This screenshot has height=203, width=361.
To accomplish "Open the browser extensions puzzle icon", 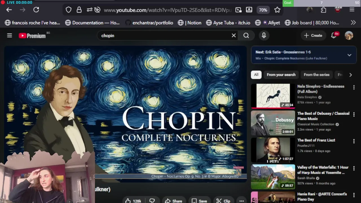I will [323, 10].
